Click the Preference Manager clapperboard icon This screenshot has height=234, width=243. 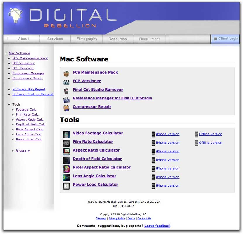click(x=66, y=100)
